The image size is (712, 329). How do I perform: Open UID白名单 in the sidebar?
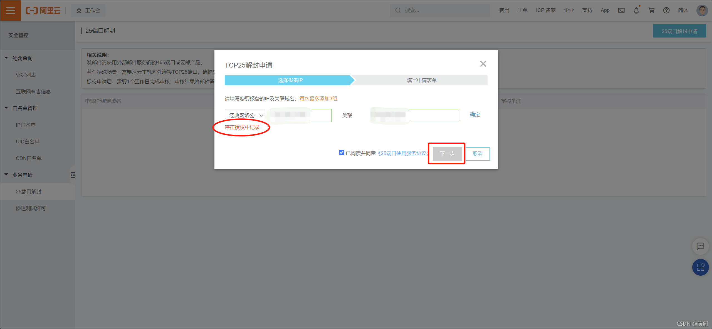28,142
